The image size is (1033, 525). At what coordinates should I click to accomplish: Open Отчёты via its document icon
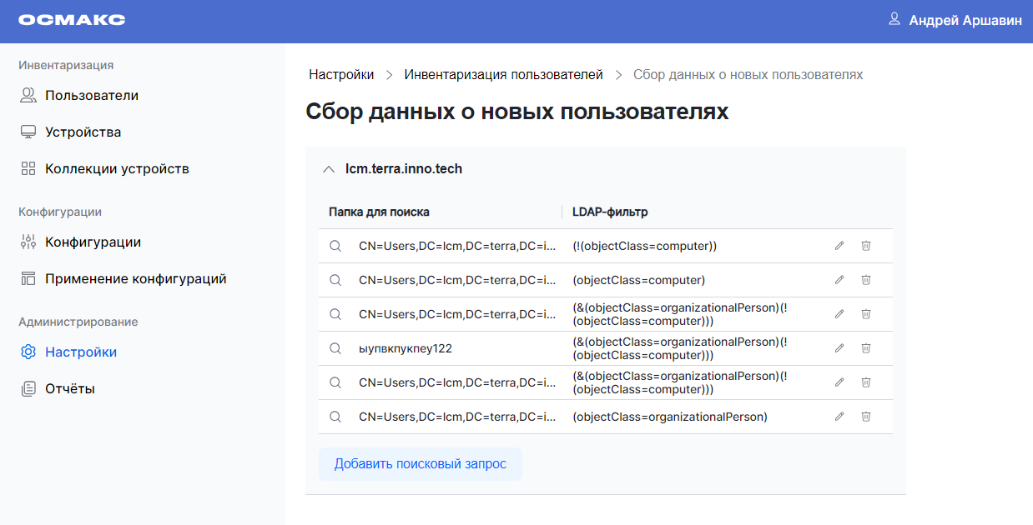coord(28,388)
